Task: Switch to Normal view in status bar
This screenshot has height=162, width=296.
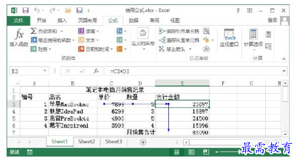Action: point(177,152)
